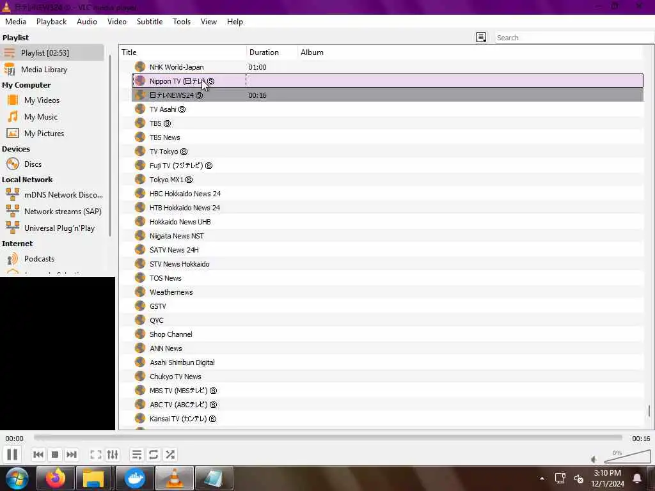
Task: Change the playlist view mode icon
Action: [481, 37]
